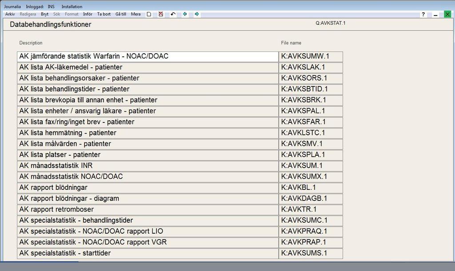Open the Redigera menu
The image size is (455, 271).
28,14
